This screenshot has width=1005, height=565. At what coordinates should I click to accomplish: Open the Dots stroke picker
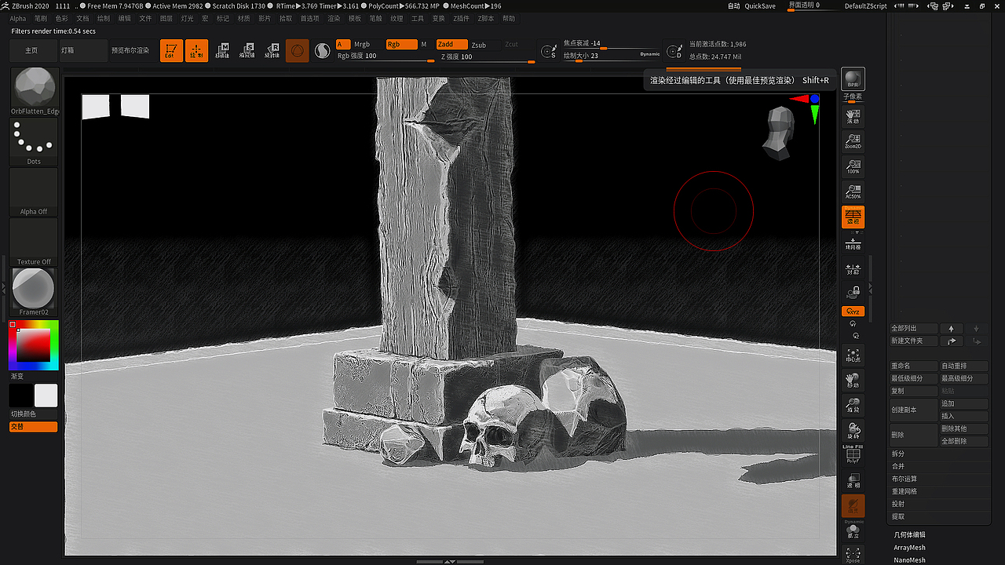(x=34, y=141)
